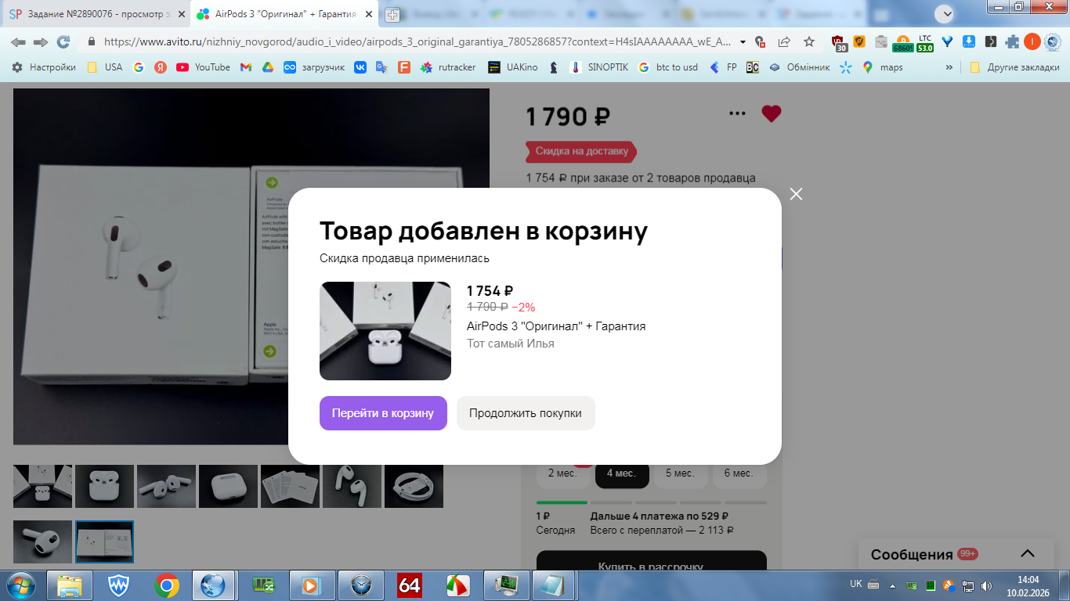This screenshot has width=1070, height=601.
Task: Click AirPods 3 "Оригинал" + Гарантия title in popup
Action: click(x=556, y=326)
